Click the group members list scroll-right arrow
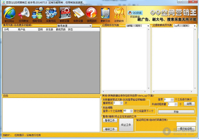199x139 pixels. click(x=191, y=92)
